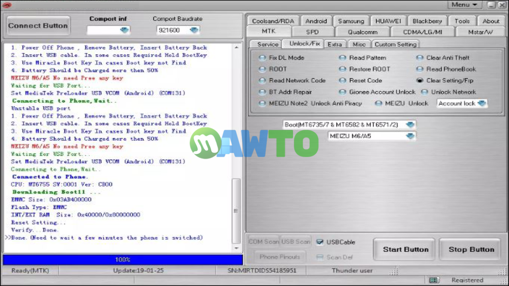Click the Update:19-01-25 status text
The image size is (509, 286).
point(138,271)
